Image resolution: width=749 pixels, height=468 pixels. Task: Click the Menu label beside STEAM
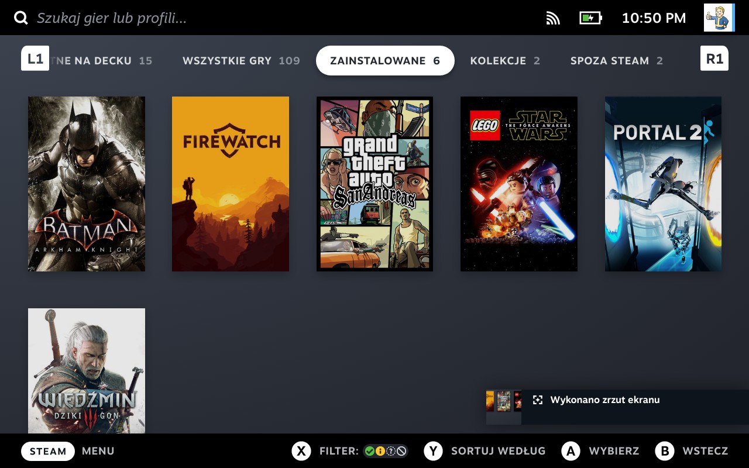coord(98,451)
